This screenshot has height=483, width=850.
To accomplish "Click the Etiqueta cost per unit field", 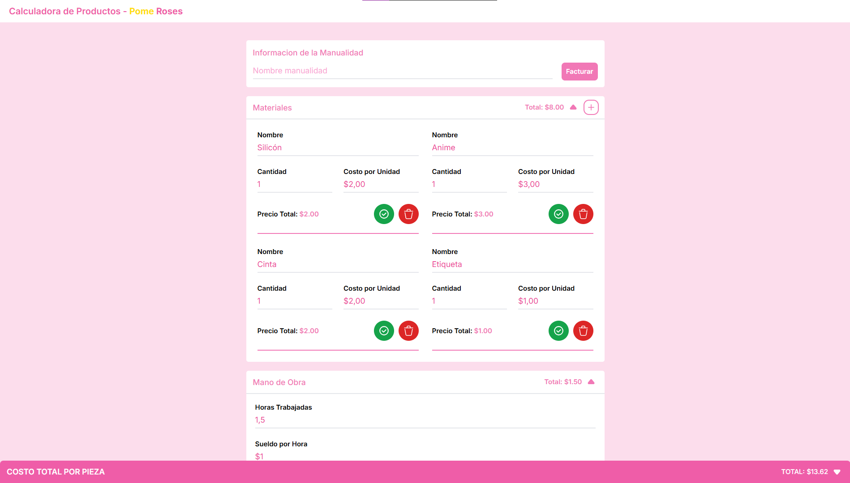I will (555, 301).
